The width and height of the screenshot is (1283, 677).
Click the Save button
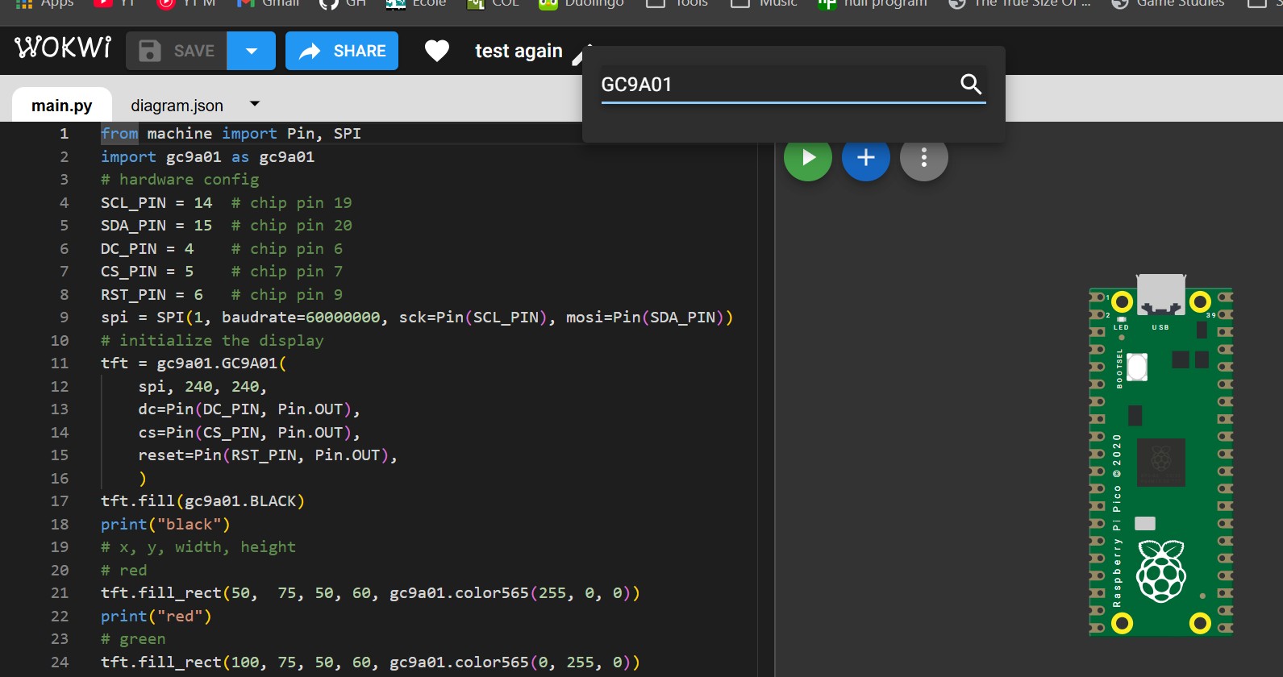coord(177,51)
